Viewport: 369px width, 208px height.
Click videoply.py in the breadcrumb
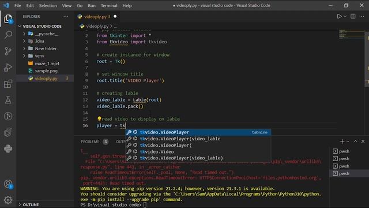click(x=97, y=26)
